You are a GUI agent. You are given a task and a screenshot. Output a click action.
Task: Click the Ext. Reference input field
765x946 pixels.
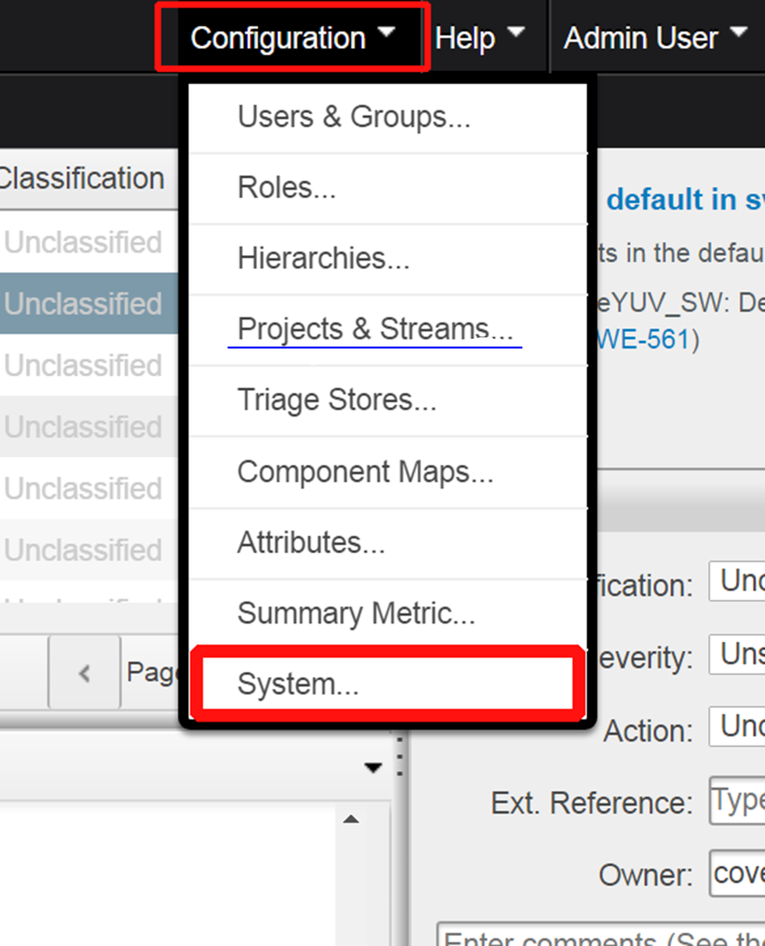tap(737, 802)
